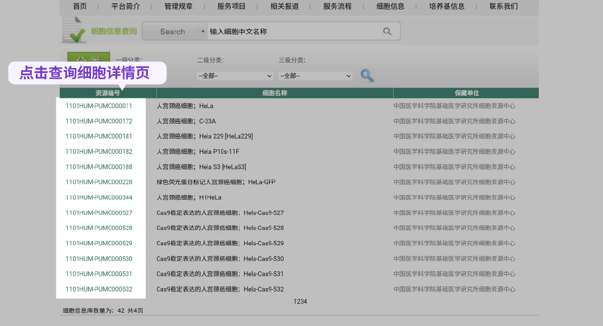This screenshot has height=326, width=603.
Task: Click cell name 人宫颈癌细胞；H1HeLa
Action: (189, 197)
